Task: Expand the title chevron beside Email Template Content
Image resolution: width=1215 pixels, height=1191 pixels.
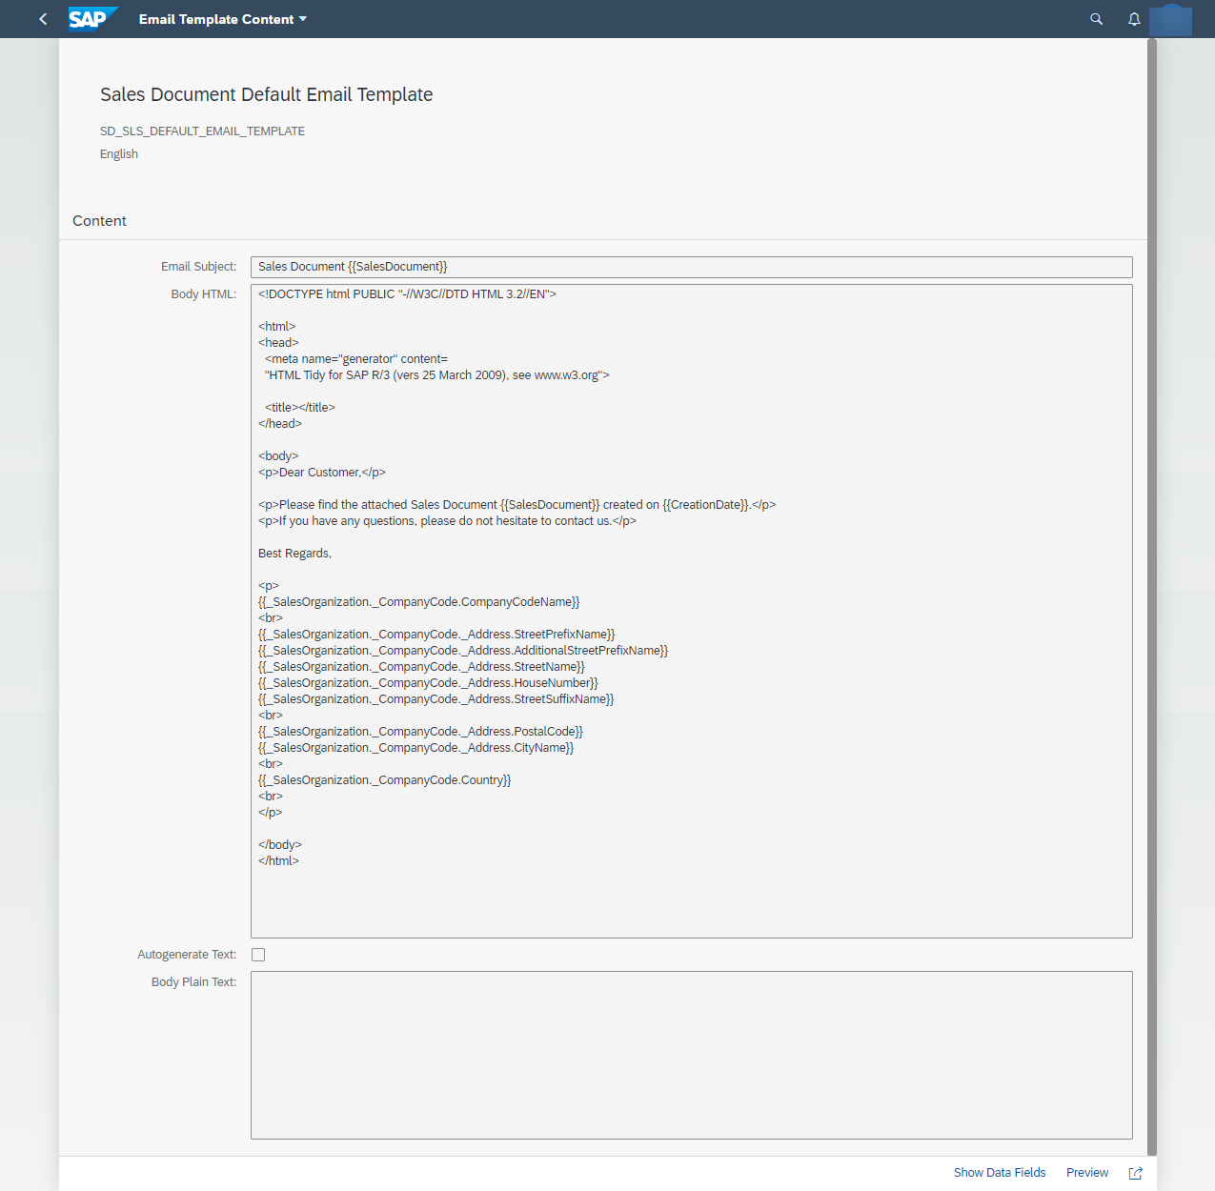Action: [303, 18]
